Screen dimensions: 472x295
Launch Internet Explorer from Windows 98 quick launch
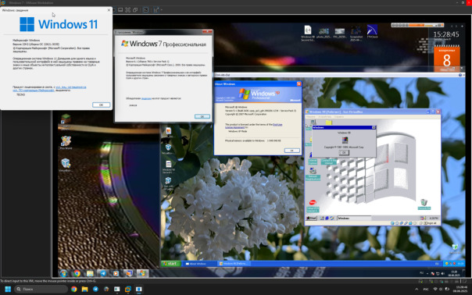[x=327, y=218]
